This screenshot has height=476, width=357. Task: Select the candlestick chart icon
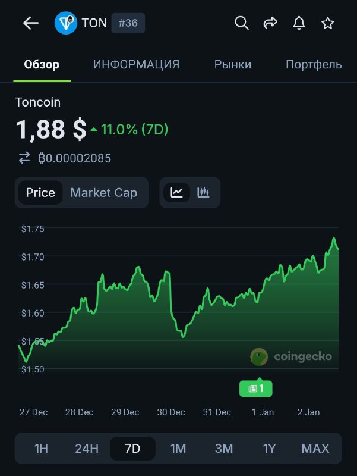coord(203,192)
